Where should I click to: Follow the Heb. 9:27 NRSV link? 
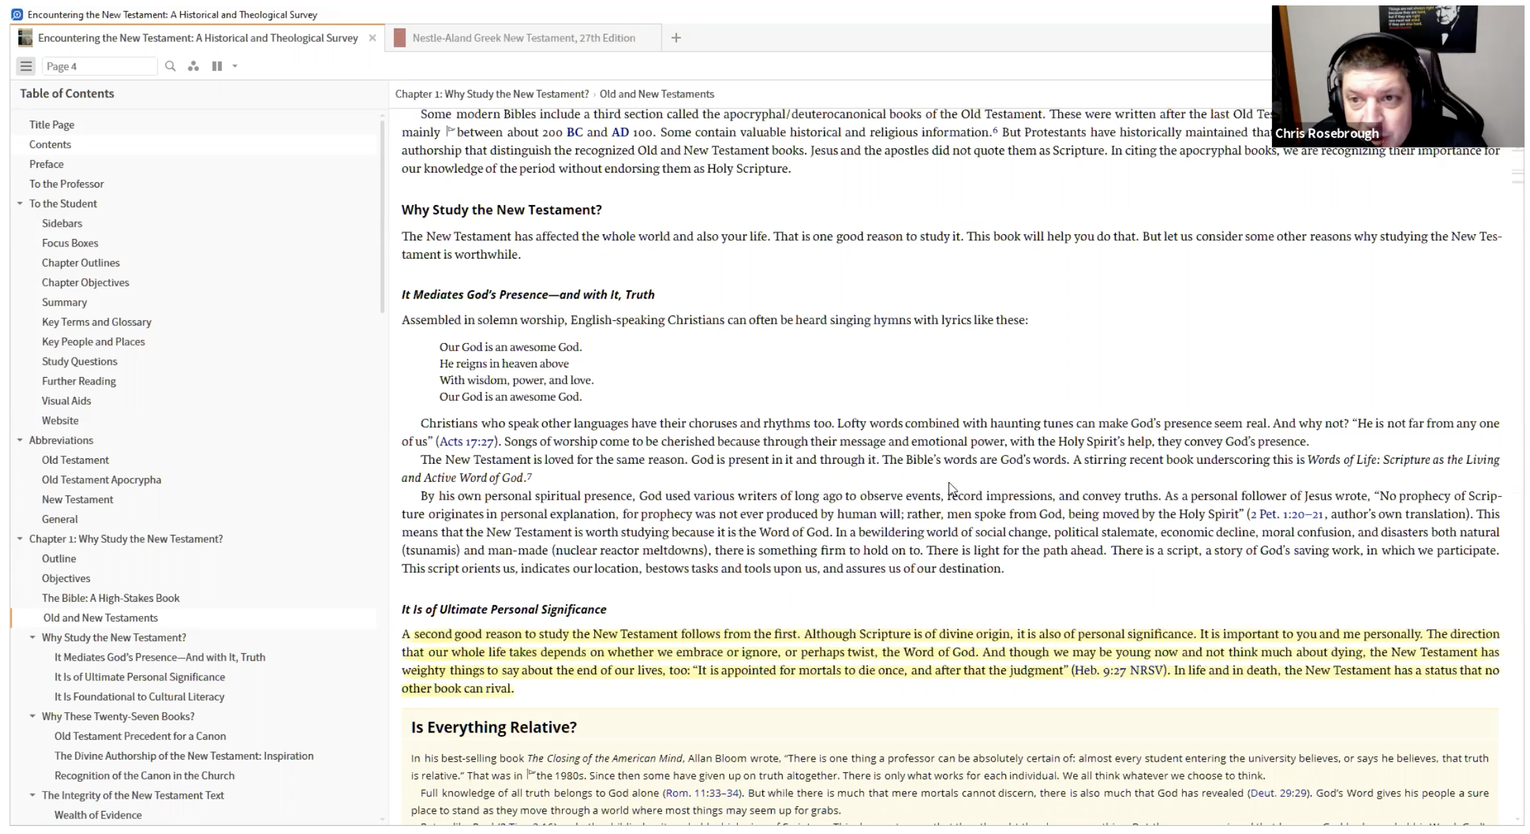click(1118, 671)
